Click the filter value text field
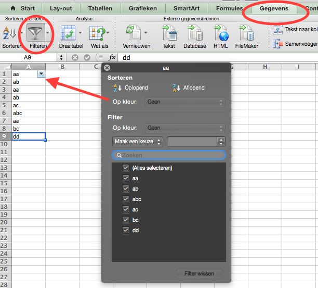The height and width of the screenshot is (288, 318). click(192, 142)
